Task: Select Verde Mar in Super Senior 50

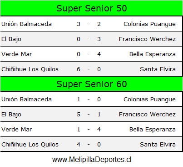Action: pos(17,54)
